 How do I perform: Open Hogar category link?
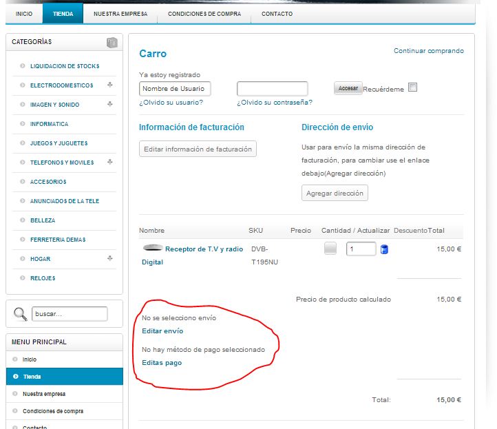tap(40, 259)
